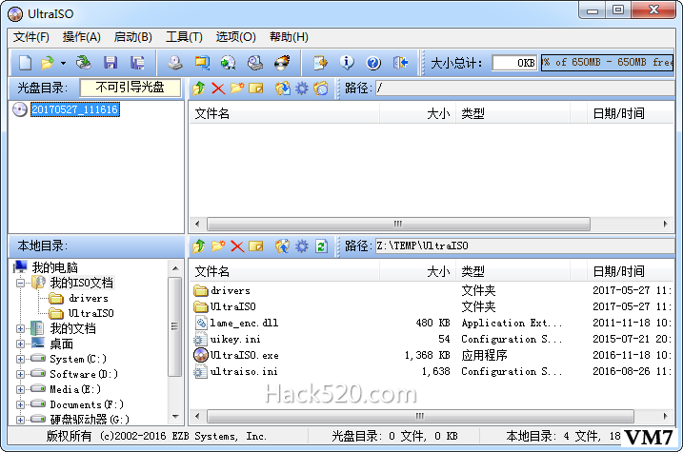
Task: Open the 操作(A) menu
Action: 82,37
